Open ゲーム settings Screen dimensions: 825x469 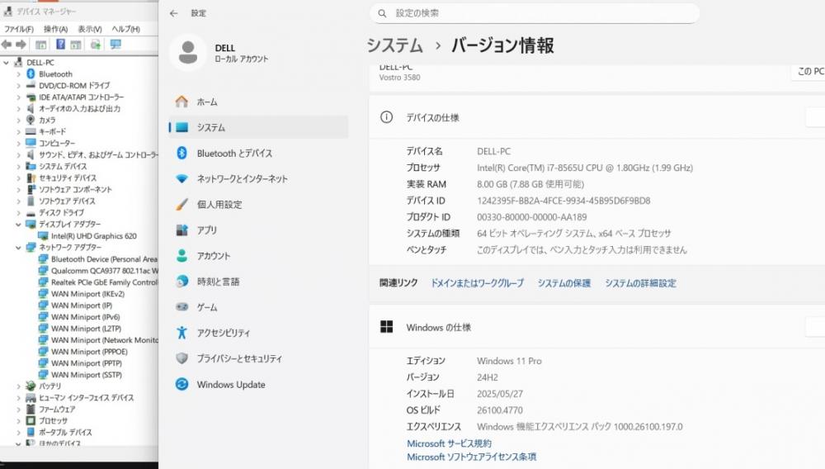[x=257, y=307]
